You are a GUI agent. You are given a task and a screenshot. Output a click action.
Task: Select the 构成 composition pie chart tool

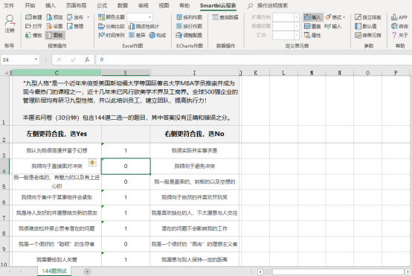coord(158,35)
